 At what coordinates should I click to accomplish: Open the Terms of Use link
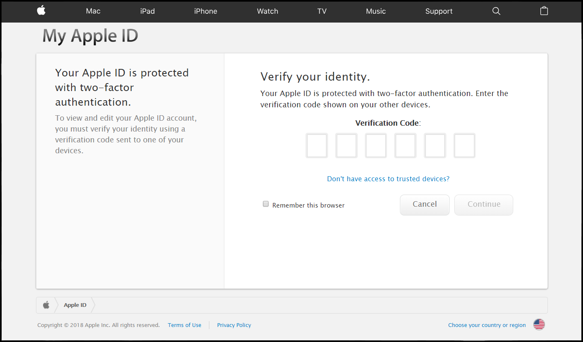[x=185, y=325]
